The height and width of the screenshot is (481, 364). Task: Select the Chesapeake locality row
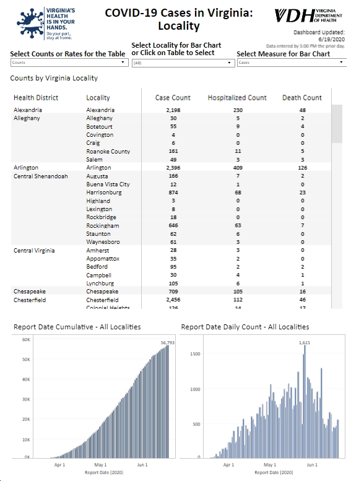171,292
